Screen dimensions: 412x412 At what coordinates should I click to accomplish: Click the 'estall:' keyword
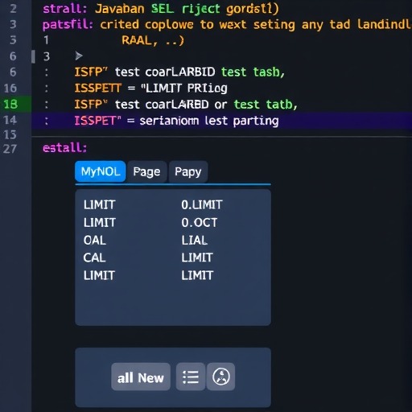pyautogui.click(x=65, y=148)
